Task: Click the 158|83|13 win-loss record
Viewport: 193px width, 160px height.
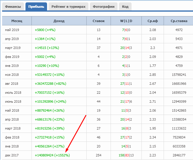Action: point(126,155)
